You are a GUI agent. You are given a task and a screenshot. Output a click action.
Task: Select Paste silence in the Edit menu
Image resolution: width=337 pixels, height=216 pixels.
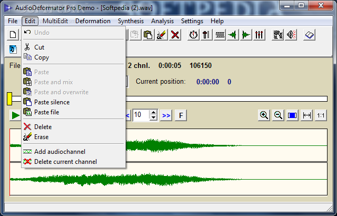click(x=74, y=102)
